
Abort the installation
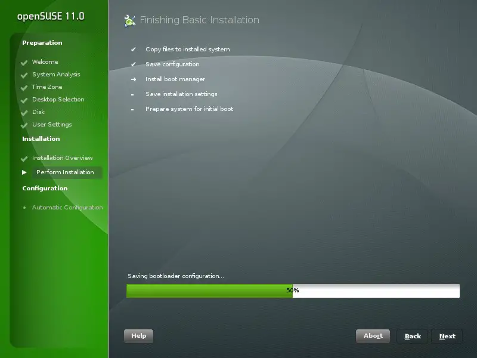point(373,336)
